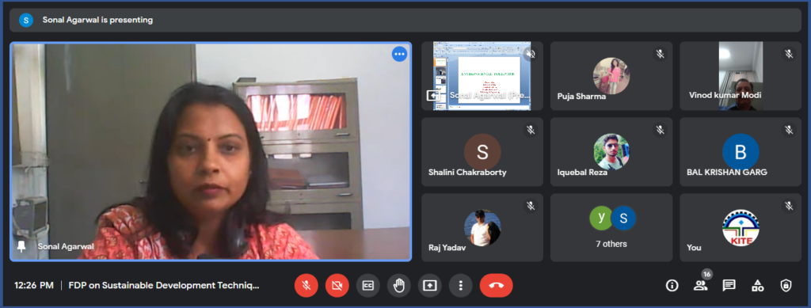Open the activities shapes icon
The height and width of the screenshot is (308, 811).
(x=758, y=285)
